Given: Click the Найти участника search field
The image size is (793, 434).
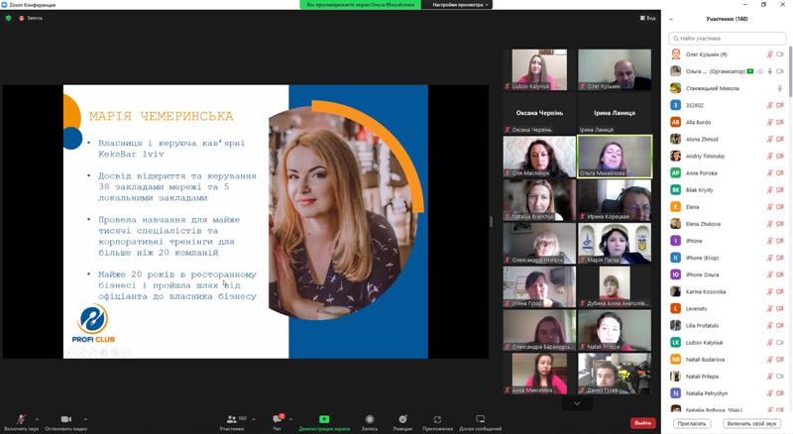Looking at the screenshot, I should pyautogui.click(x=732, y=38).
